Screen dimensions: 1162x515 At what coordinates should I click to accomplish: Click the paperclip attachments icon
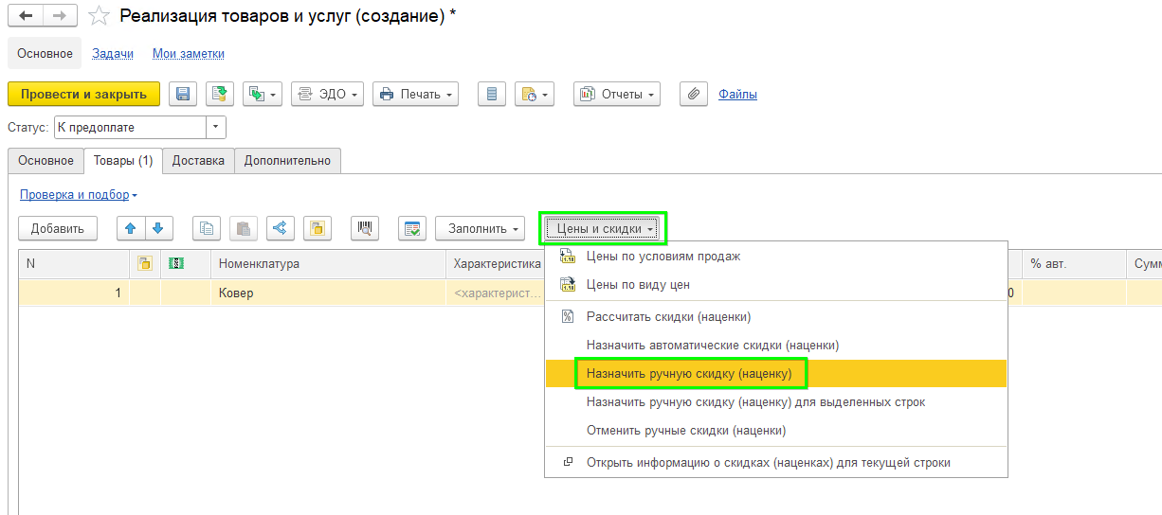(694, 94)
